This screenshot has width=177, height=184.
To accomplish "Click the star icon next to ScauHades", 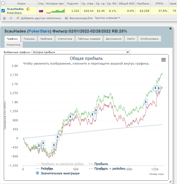I will [28, 9].
